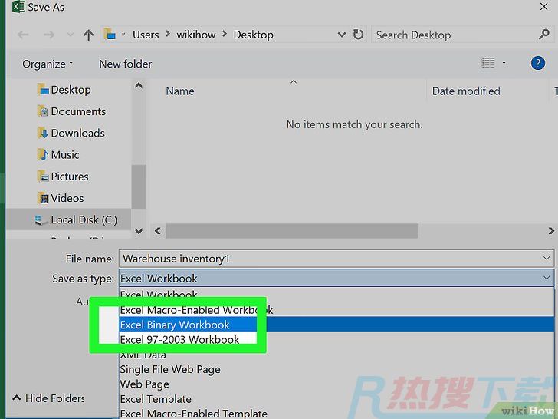Change the view layout icon
Image resolution: width=558 pixels, height=419 pixels.
point(488,63)
